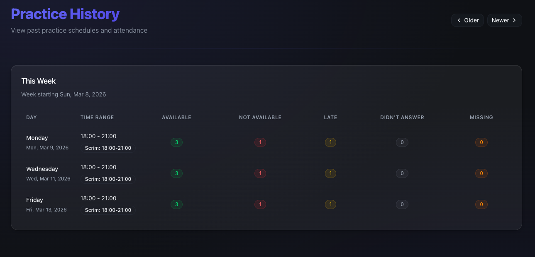Click Friday's Scrim 18:00-21:00 chip
The height and width of the screenshot is (257, 535).
point(107,210)
